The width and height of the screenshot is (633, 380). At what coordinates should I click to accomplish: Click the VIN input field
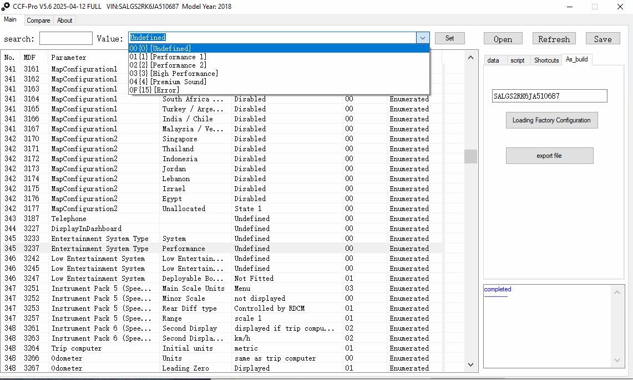tap(549, 96)
